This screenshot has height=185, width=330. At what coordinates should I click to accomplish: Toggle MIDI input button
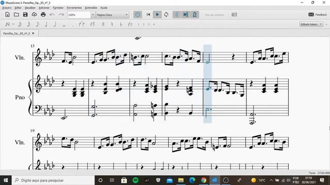138,14
